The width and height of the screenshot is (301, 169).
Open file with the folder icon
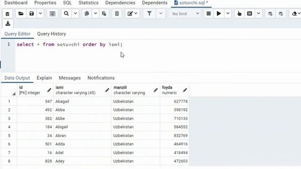tap(21, 14)
